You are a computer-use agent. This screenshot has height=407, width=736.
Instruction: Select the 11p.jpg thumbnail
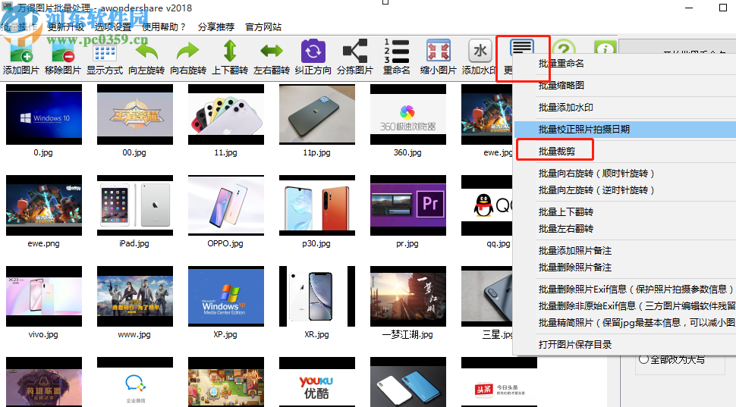pos(317,114)
